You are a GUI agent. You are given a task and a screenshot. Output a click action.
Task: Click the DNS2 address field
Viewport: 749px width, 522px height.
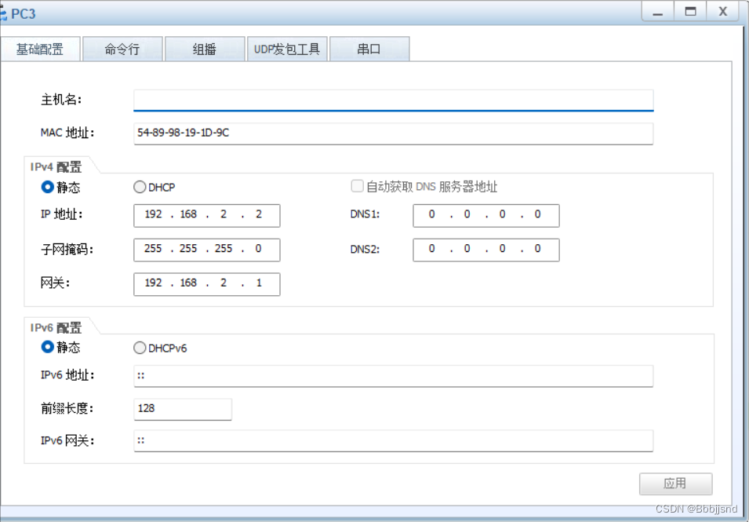tap(485, 250)
